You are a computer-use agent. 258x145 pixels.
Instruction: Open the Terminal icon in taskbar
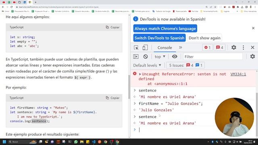coord(70,142)
